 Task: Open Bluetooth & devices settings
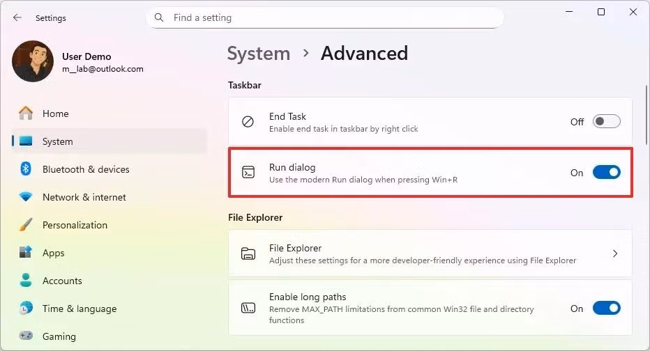point(110,169)
